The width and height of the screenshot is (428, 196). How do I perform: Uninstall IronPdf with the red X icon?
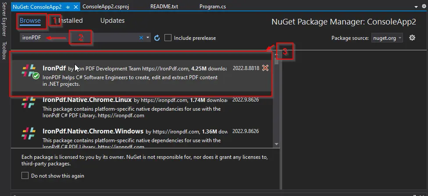pos(265,68)
